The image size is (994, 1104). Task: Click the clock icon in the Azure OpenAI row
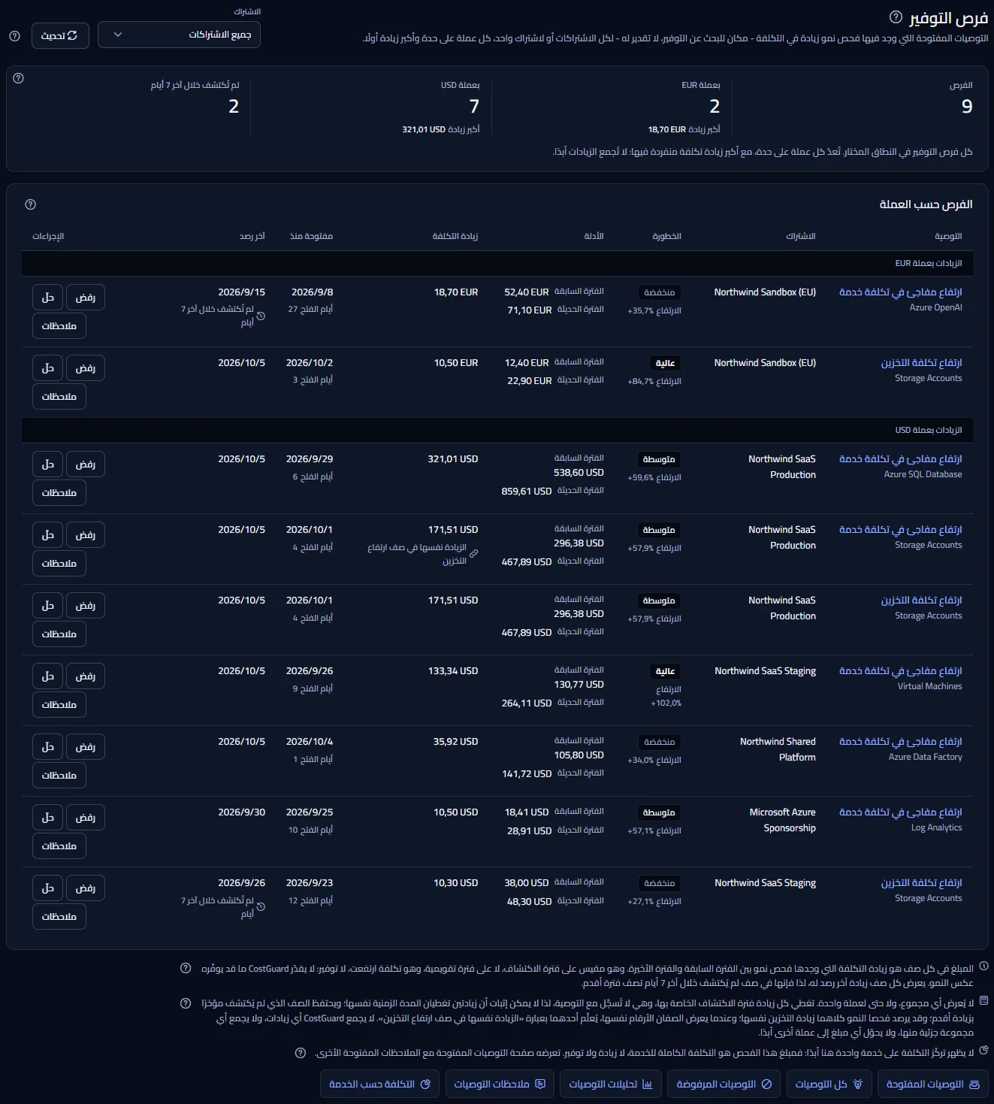[x=261, y=316]
